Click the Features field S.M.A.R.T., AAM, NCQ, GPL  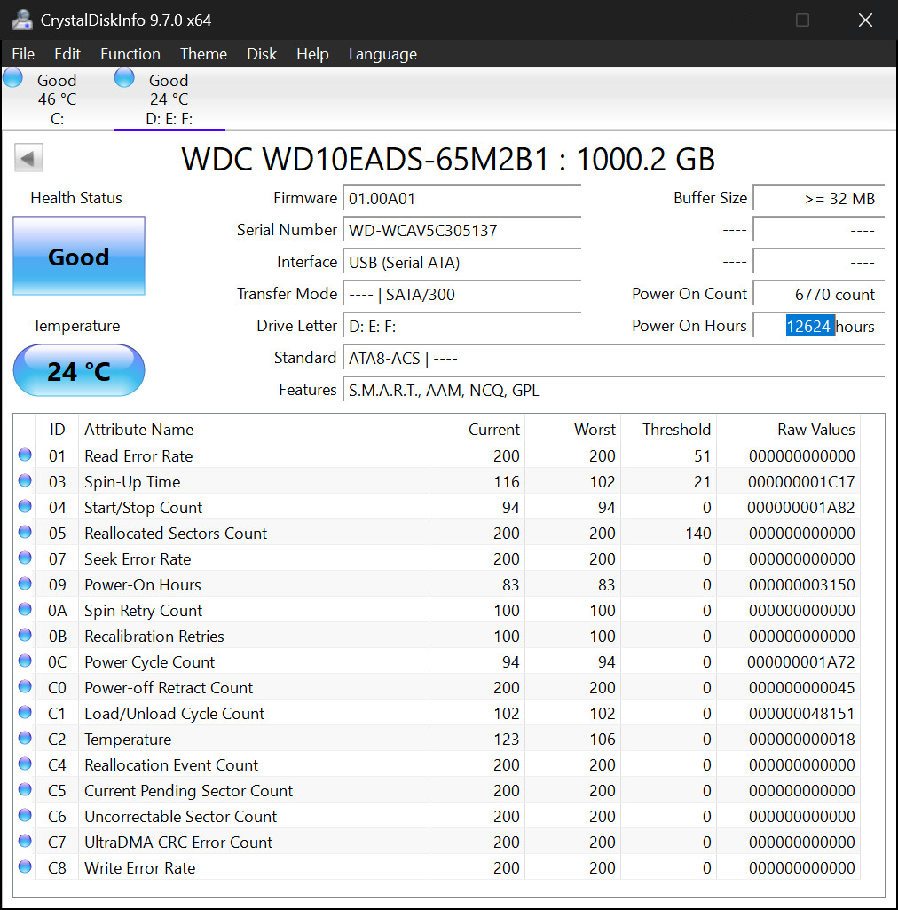tap(614, 390)
